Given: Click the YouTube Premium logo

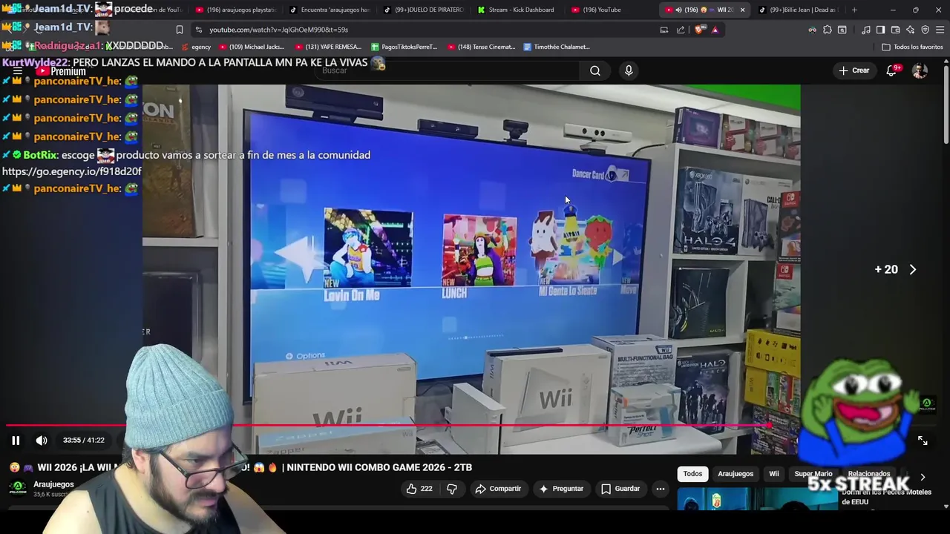Looking at the screenshot, I should (x=62, y=71).
